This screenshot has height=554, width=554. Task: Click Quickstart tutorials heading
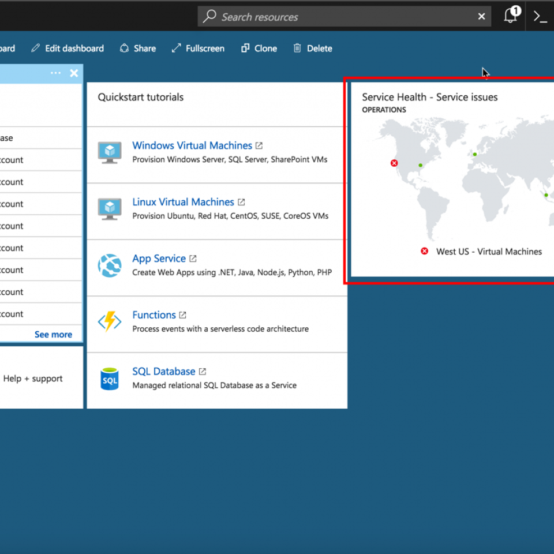pos(141,97)
